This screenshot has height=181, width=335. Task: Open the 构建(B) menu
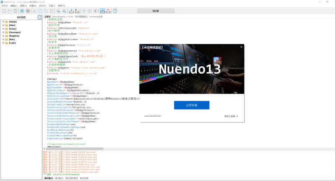[x=33, y=6]
